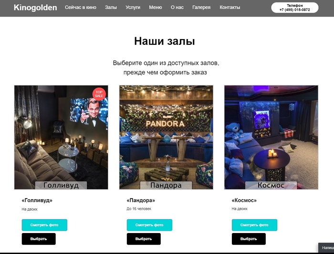This screenshot has height=254, width=334.
Task: Click Смотреть фото for Голливуд
Action: pyautogui.click(x=44, y=225)
